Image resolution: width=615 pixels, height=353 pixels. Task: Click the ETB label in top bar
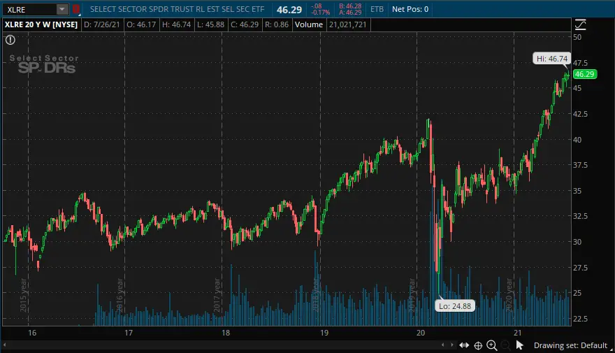(x=377, y=9)
